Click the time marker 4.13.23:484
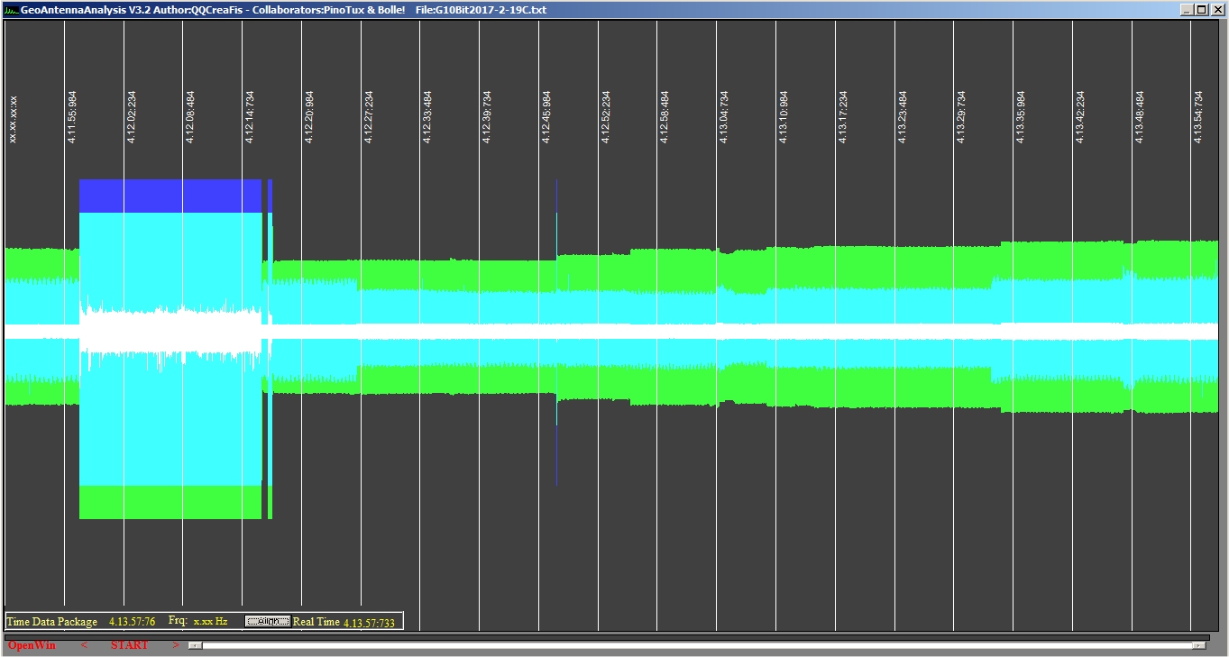This screenshot has width=1229, height=657. pos(902,117)
